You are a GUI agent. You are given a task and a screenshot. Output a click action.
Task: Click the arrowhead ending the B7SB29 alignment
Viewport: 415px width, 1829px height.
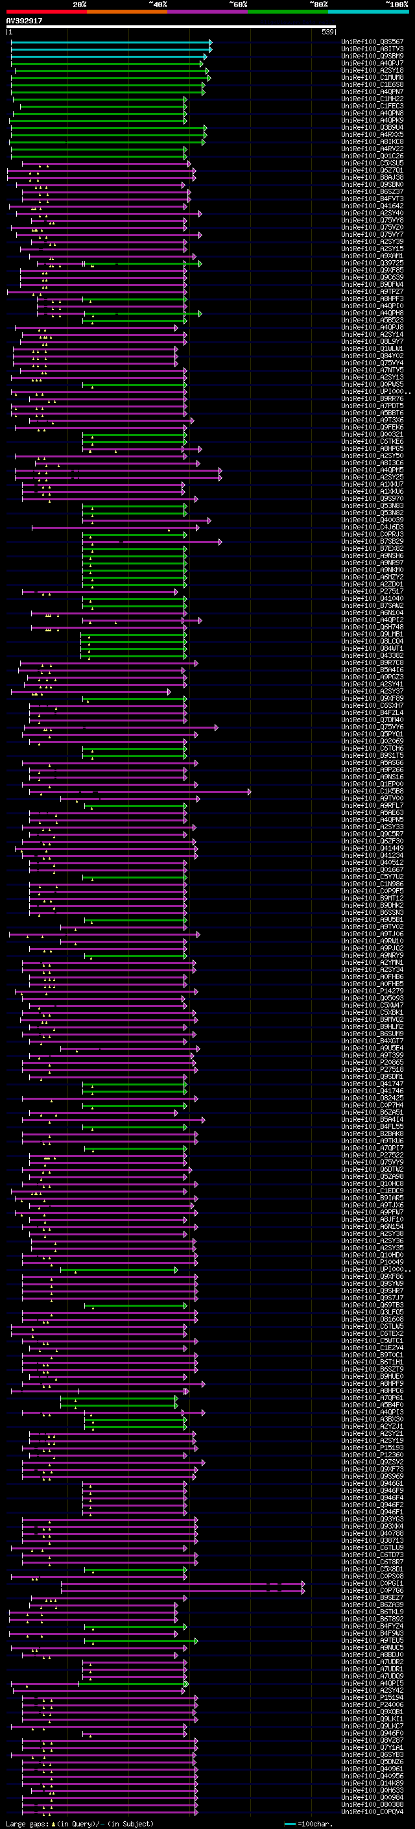click(x=220, y=542)
